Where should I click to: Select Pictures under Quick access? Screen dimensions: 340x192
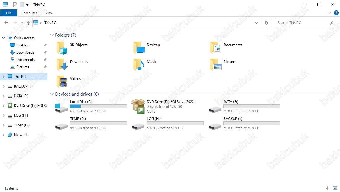pos(23,67)
